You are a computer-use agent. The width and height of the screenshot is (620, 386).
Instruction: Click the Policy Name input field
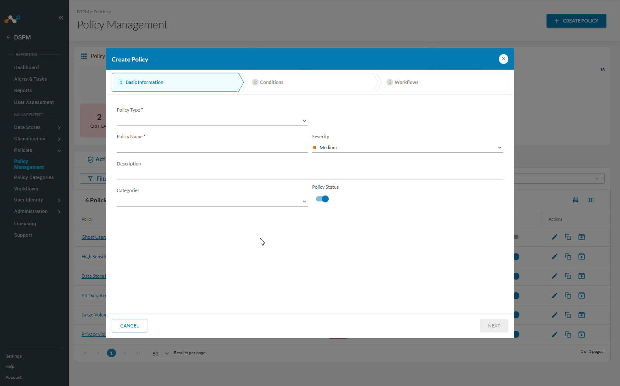pyautogui.click(x=212, y=148)
